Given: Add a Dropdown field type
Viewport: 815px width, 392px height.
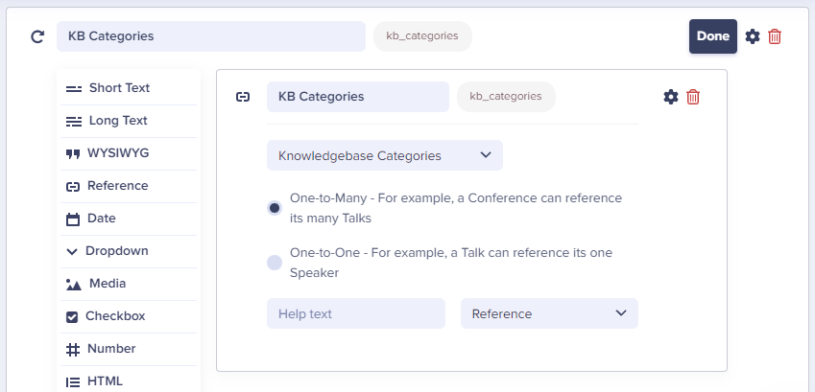Looking at the screenshot, I should (x=129, y=251).
